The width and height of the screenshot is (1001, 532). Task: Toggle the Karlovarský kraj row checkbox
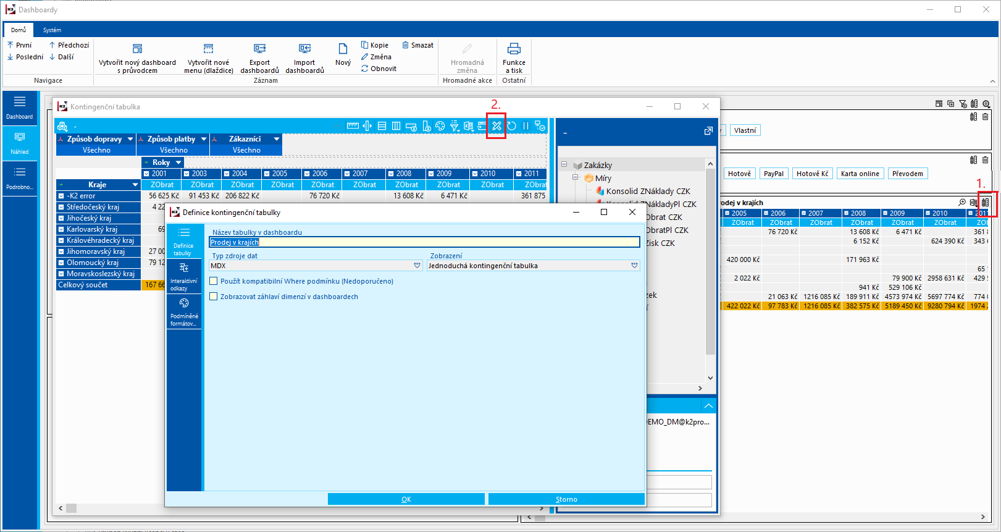61,229
